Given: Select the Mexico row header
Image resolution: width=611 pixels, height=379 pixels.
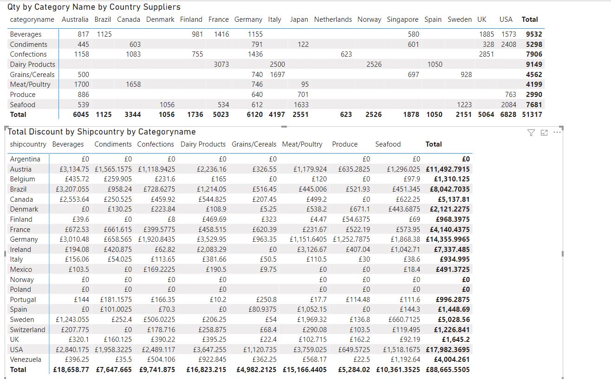Looking at the screenshot, I should point(21,270).
